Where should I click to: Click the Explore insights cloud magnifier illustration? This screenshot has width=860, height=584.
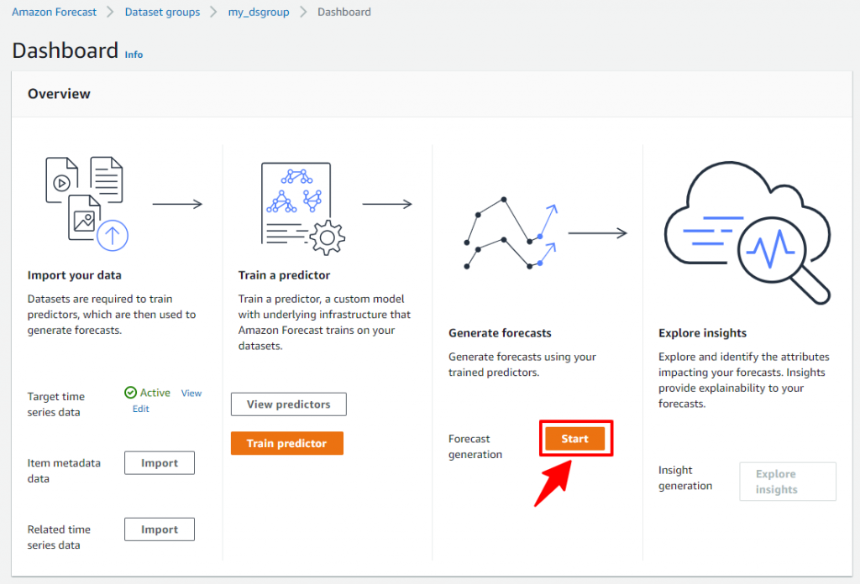point(747,232)
